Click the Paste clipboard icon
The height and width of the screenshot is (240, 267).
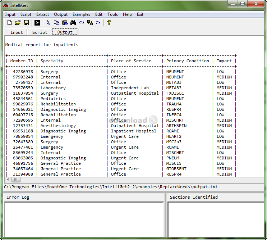point(65,23)
